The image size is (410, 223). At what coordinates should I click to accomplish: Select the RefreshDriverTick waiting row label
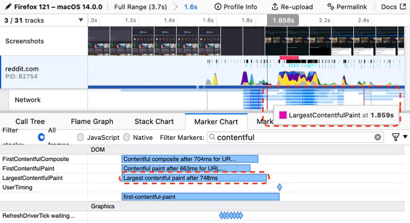pos(39,216)
